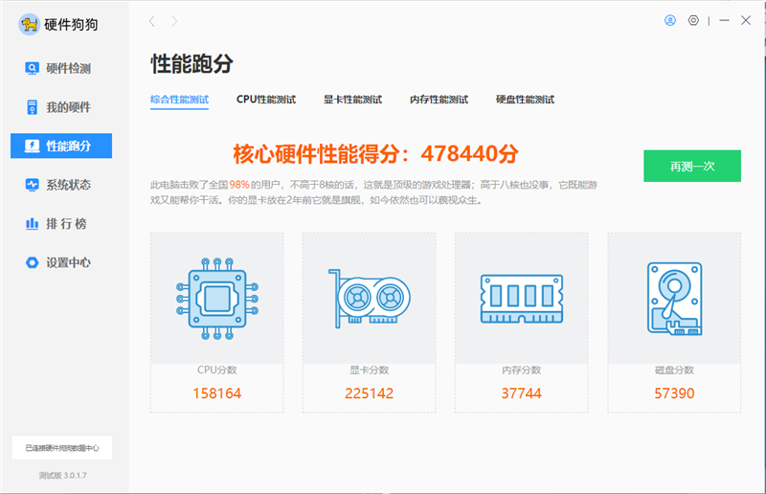Click the 测试版 3.0.1.7 version text
Image resolution: width=766 pixels, height=494 pixels.
pyautogui.click(x=62, y=476)
